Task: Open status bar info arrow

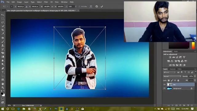Action: click(x=41, y=105)
